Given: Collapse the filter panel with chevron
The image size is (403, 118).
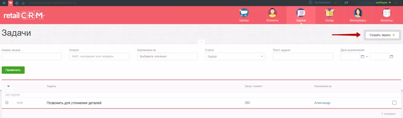Looking at the screenshot, I should (201, 42).
